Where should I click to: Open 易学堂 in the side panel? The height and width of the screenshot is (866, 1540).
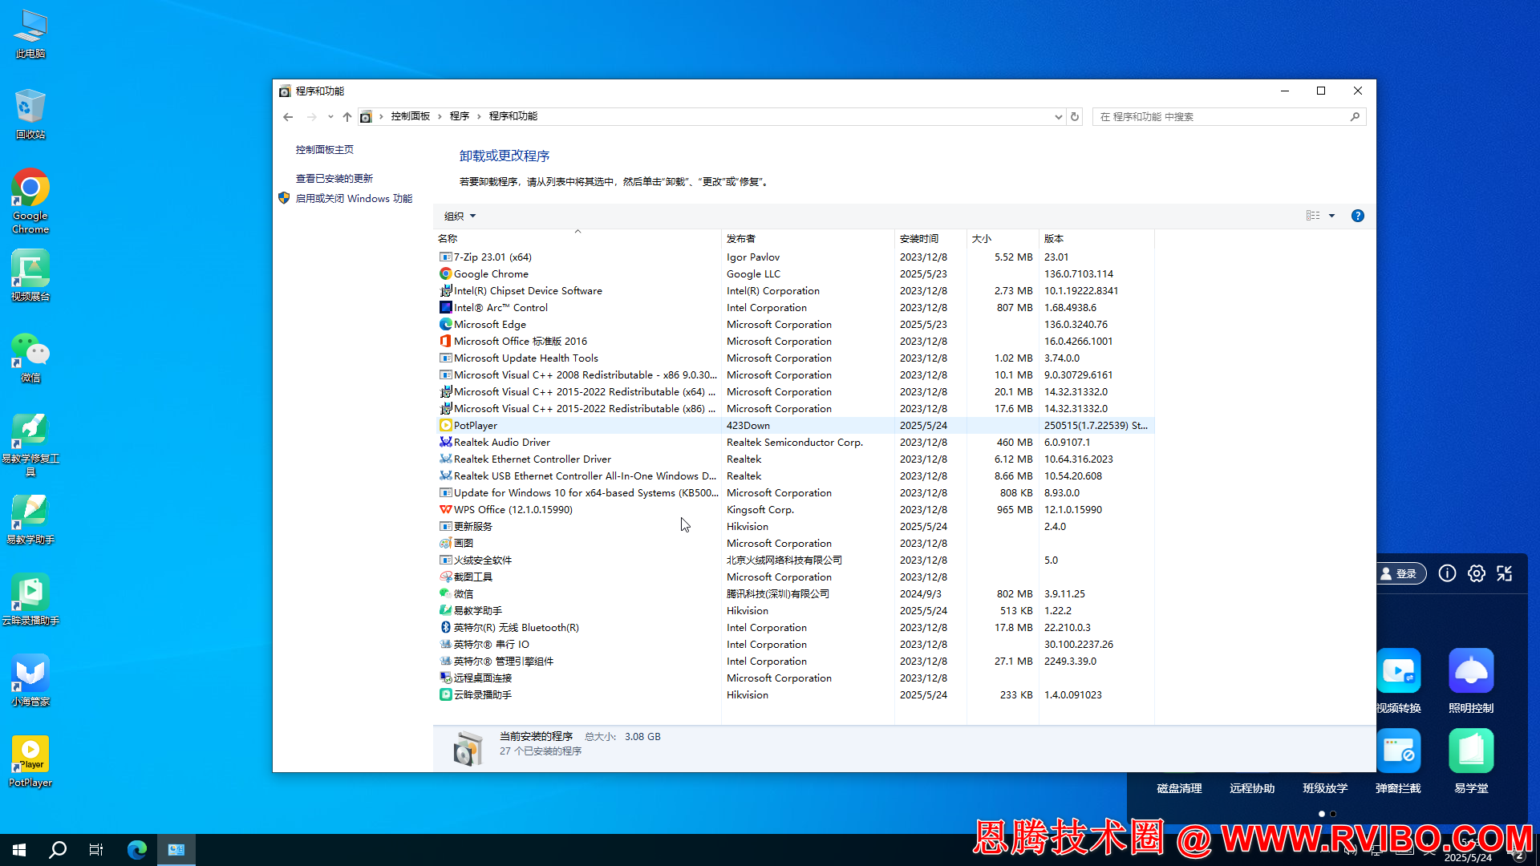pyautogui.click(x=1471, y=761)
